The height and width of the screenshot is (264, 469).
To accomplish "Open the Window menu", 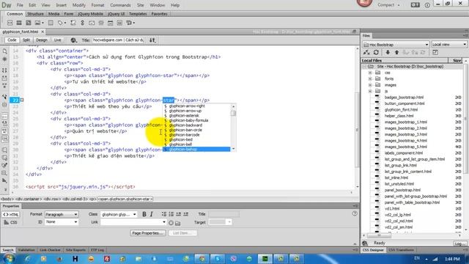I will coord(157,5).
